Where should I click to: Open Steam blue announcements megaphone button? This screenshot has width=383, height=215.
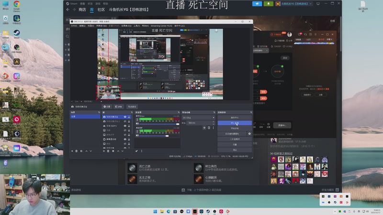click(257, 4)
